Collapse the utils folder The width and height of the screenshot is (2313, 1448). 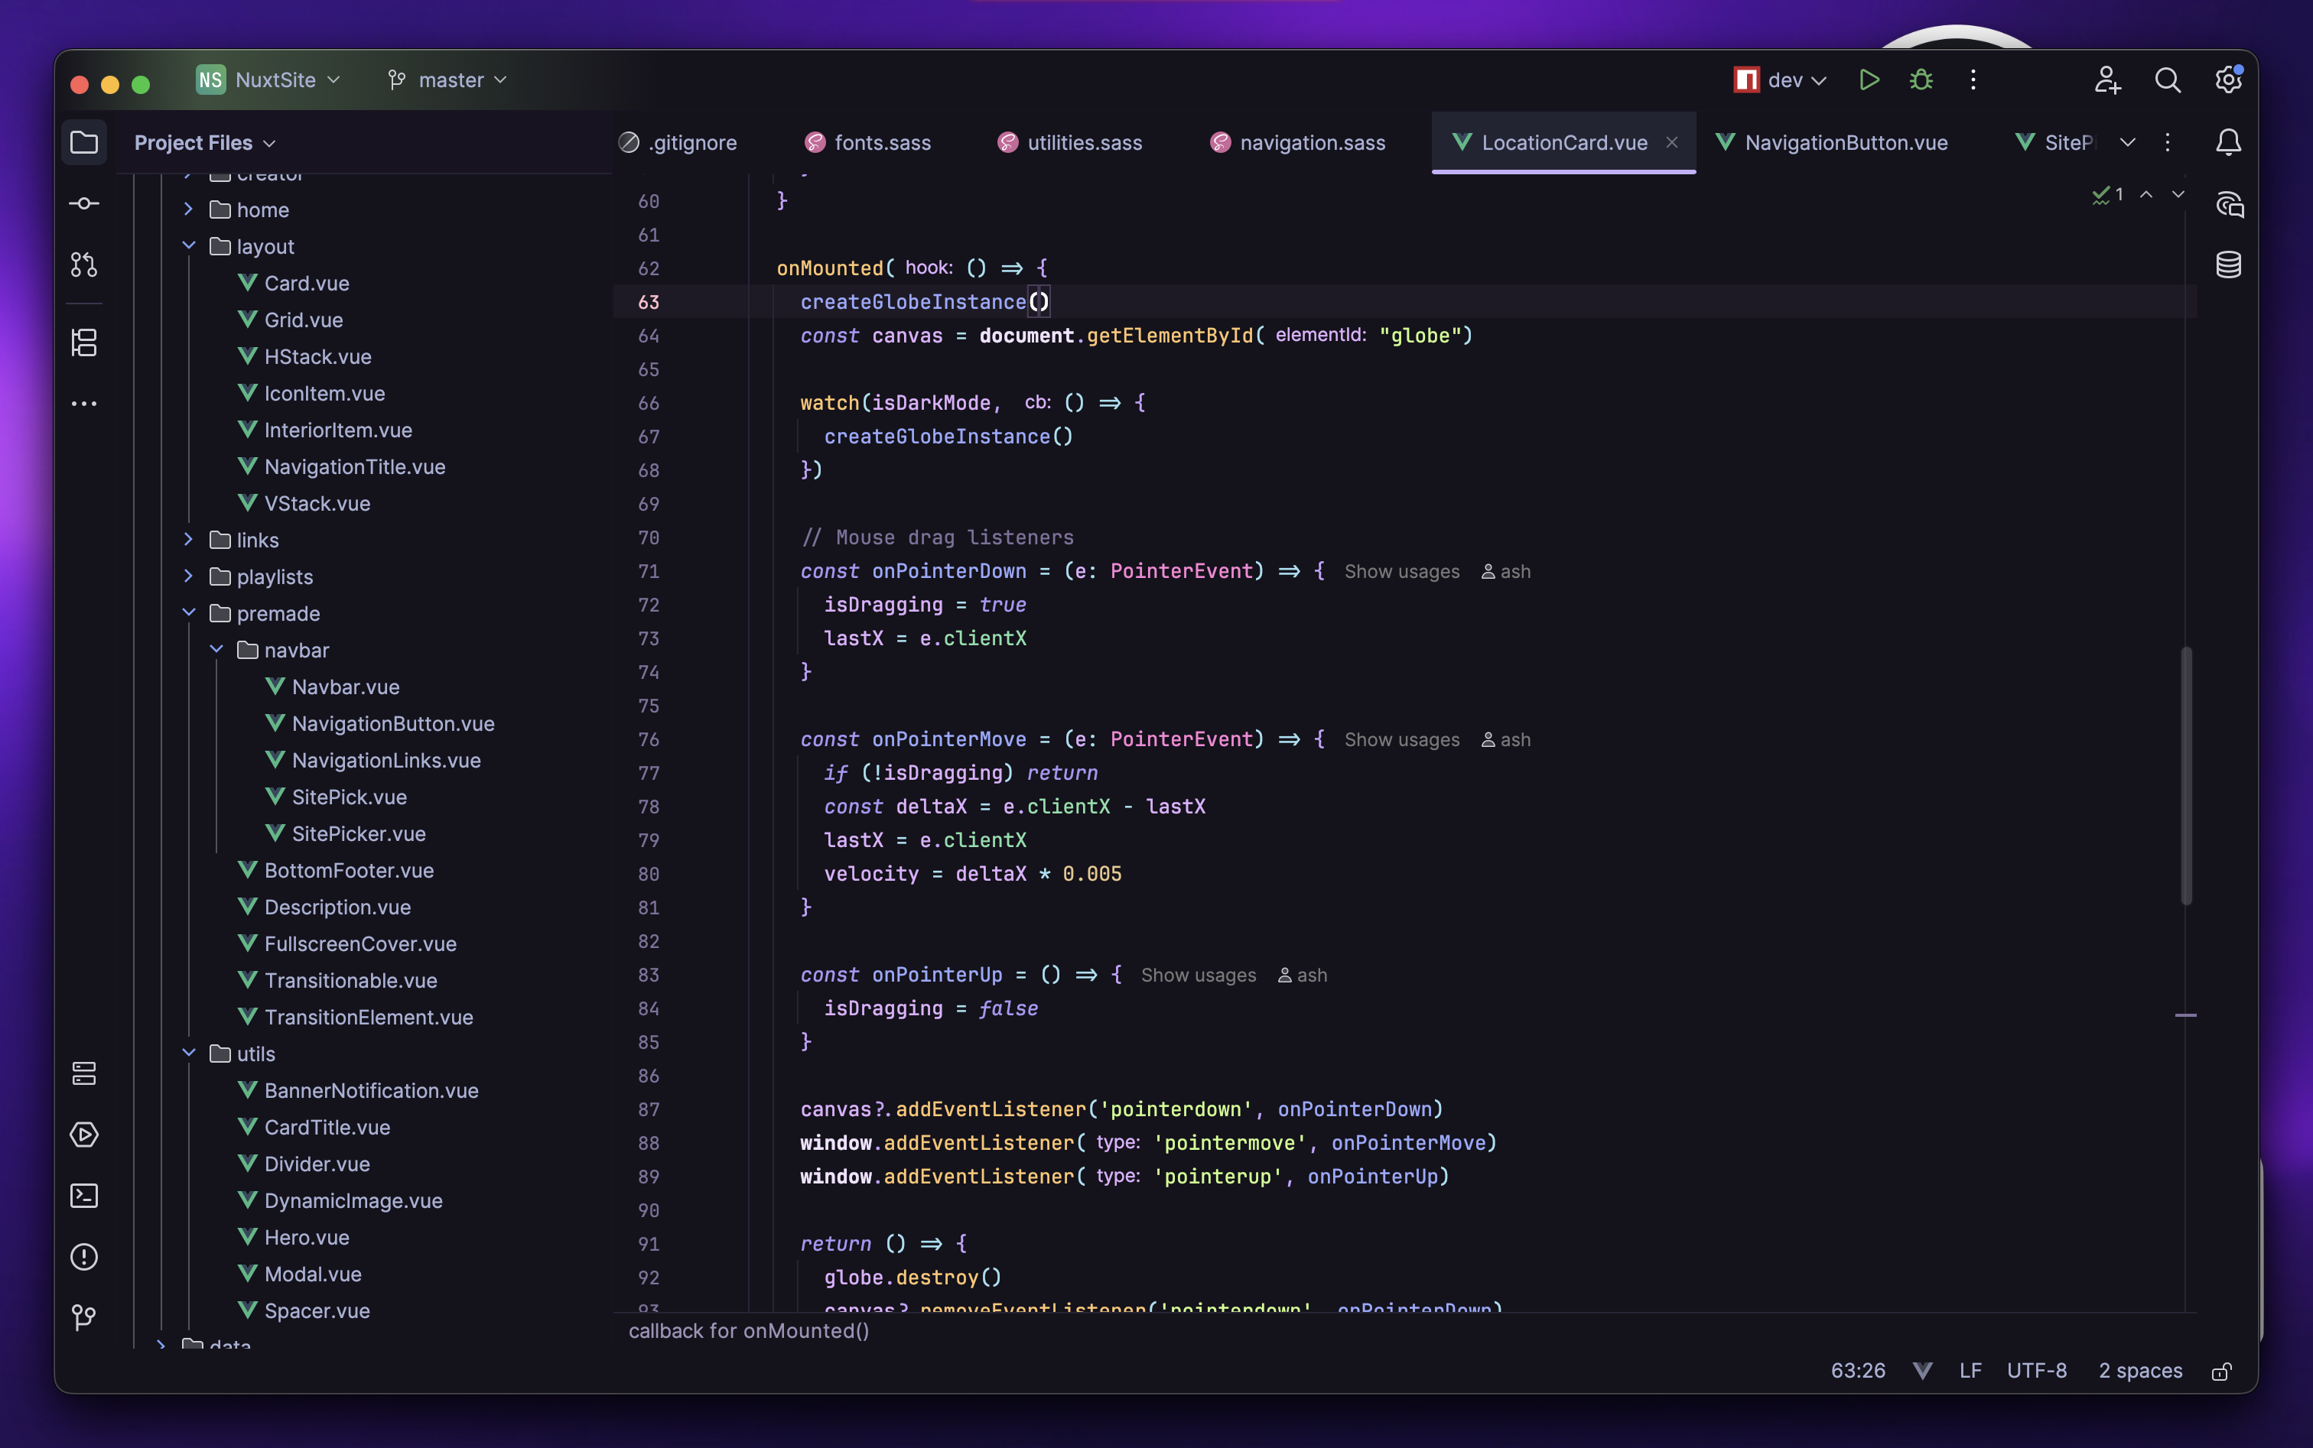click(x=189, y=1053)
